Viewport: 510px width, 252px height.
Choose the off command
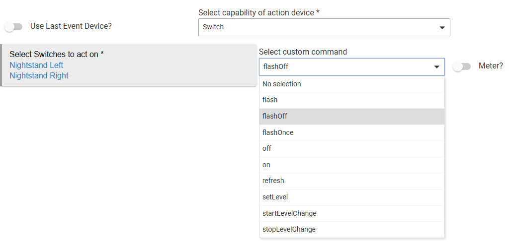tap(267, 148)
